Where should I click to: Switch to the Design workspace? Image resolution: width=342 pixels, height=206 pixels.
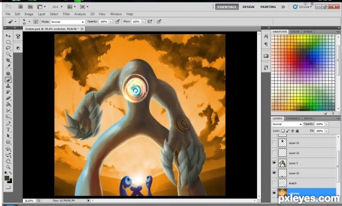pyautogui.click(x=249, y=7)
